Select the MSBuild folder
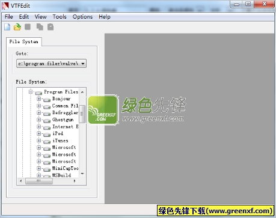The width and height of the screenshot is (276, 218). [x=61, y=175]
